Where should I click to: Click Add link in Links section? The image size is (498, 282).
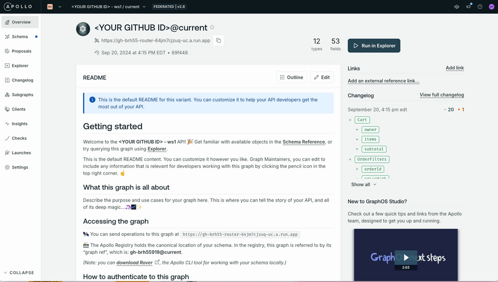click(454, 68)
